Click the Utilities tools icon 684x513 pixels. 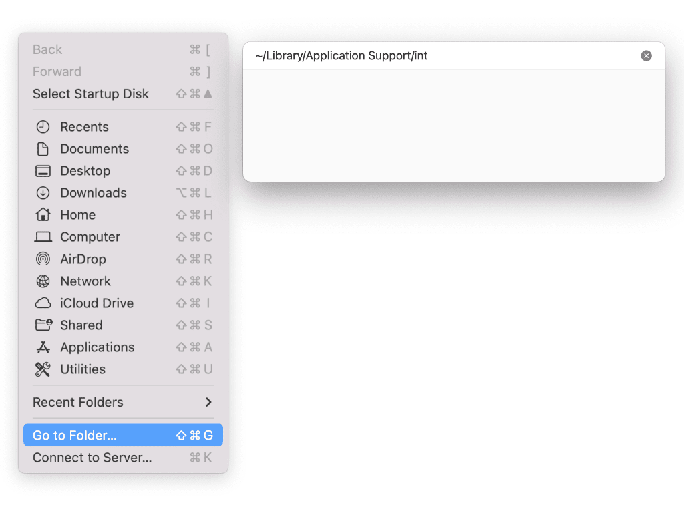[43, 369]
